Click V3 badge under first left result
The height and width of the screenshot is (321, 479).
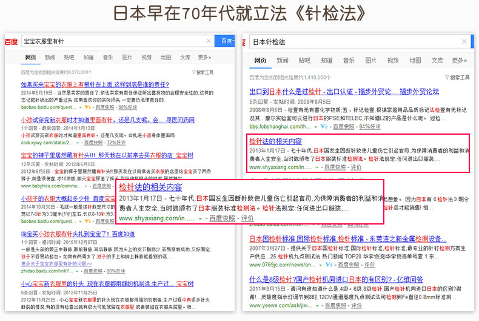pos(88,107)
